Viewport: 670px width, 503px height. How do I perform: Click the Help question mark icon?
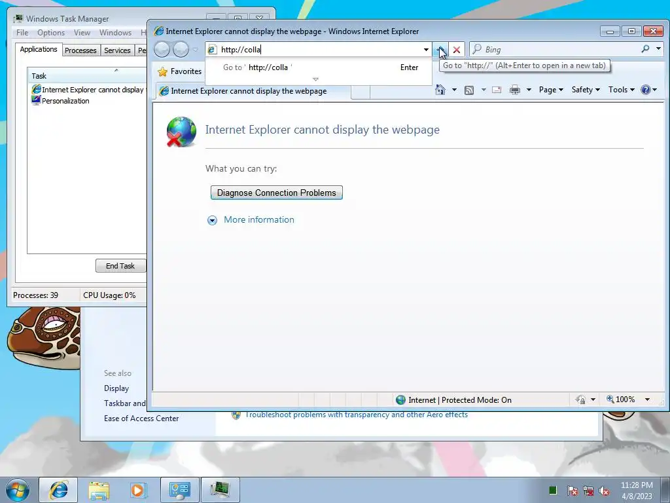646,90
